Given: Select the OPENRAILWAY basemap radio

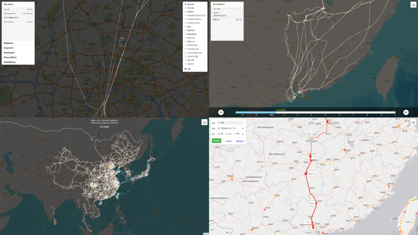Looking at the screenshot, I should [185, 49].
